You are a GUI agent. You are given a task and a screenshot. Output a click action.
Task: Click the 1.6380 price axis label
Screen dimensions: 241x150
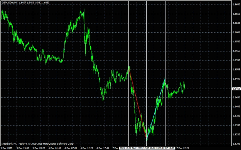236,116
